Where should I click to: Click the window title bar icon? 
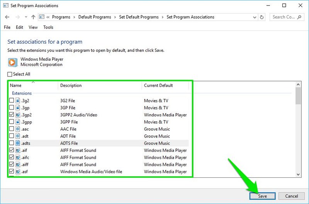coord(6,5)
